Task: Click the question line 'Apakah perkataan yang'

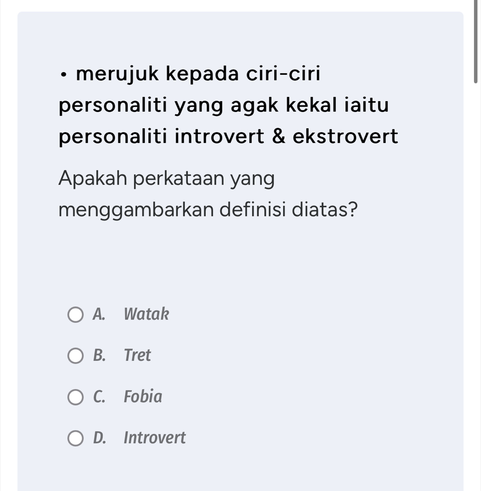Action: click(167, 178)
